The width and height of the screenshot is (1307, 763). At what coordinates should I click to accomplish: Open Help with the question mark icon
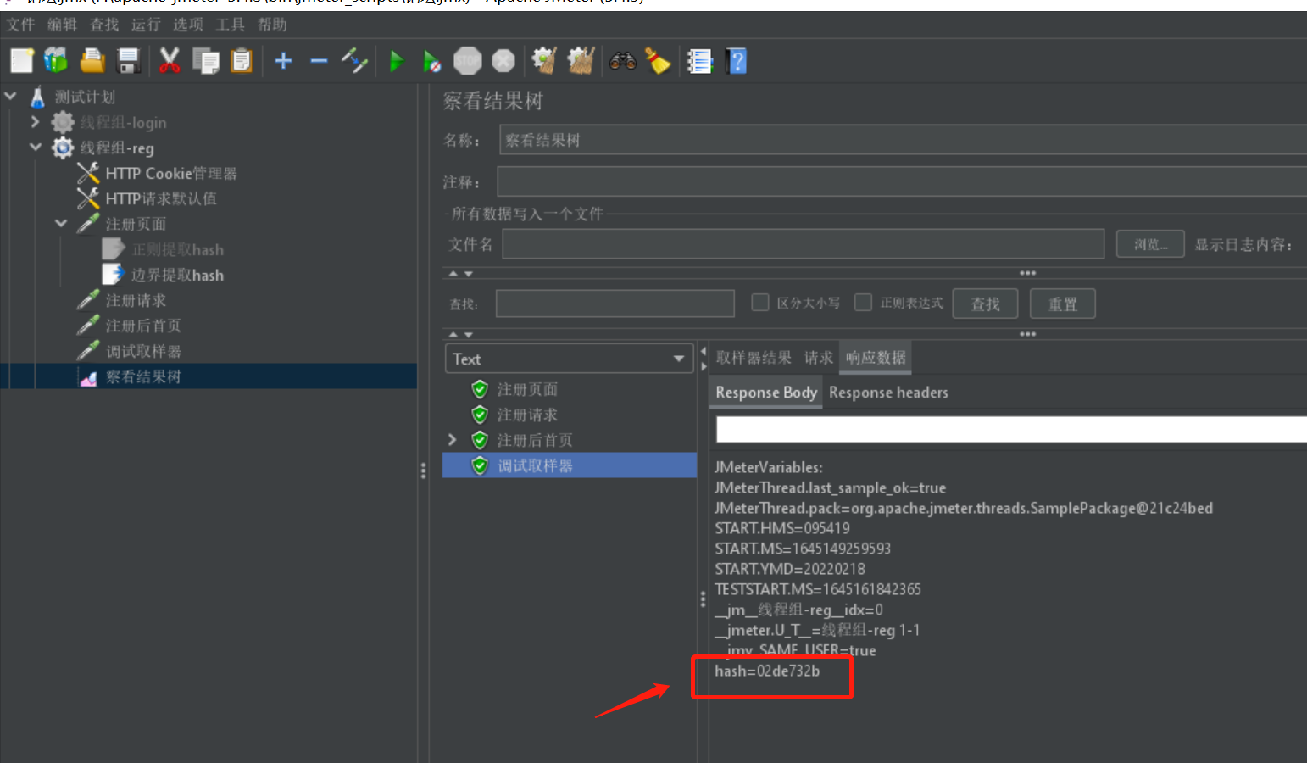pyautogui.click(x=737, y=61)
